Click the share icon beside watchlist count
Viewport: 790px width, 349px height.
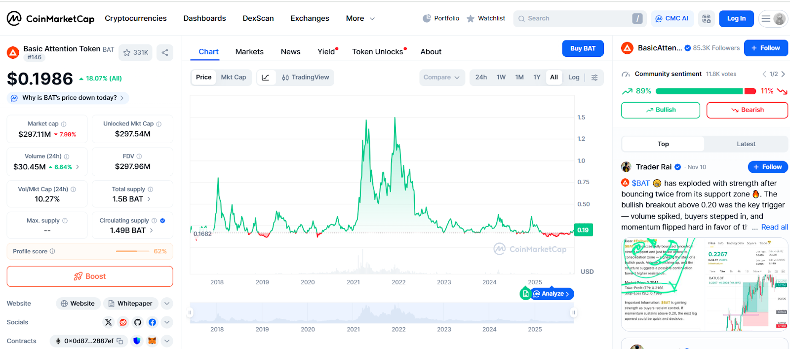(165, 52)
